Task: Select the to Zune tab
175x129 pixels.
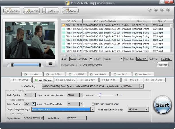Action: pos(155,80)
